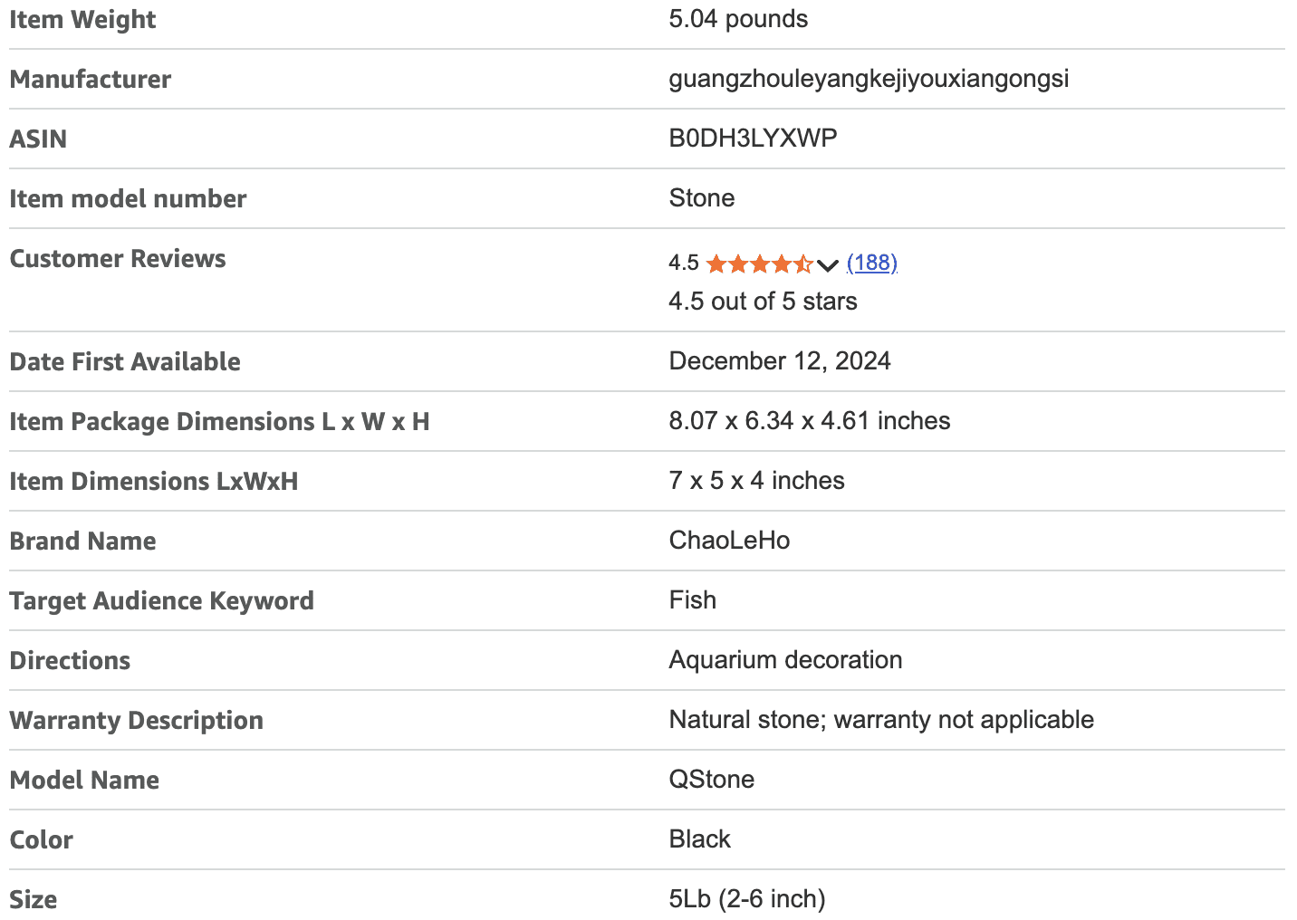Click the manufacturer name text
Screen dimensions: 1297x920
pos(869,79)
